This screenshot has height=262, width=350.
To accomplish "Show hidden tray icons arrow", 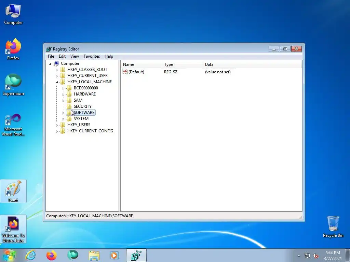I will pos(299,256).
